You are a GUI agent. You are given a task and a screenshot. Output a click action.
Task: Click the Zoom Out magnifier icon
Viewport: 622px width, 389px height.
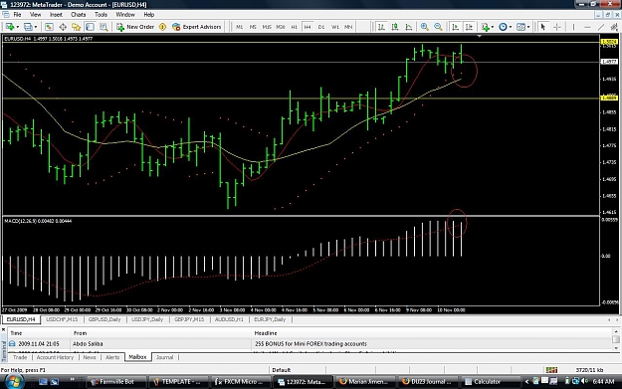[x=438, y=27]
